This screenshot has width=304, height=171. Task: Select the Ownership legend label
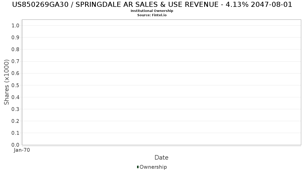[x=153, y=167]
